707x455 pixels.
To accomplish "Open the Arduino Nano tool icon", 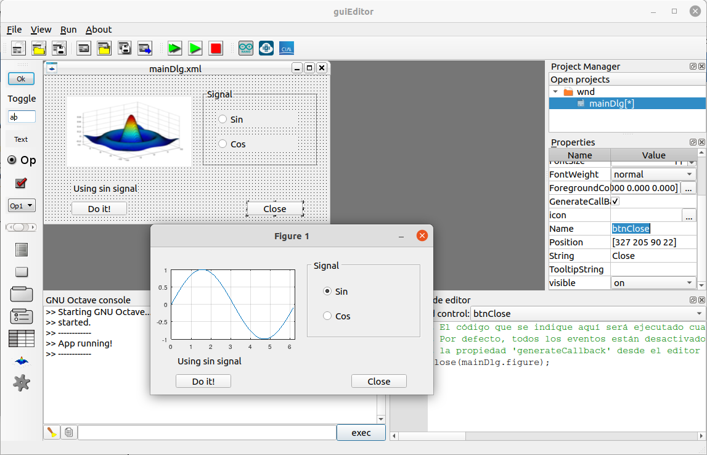I will [246, 48].
